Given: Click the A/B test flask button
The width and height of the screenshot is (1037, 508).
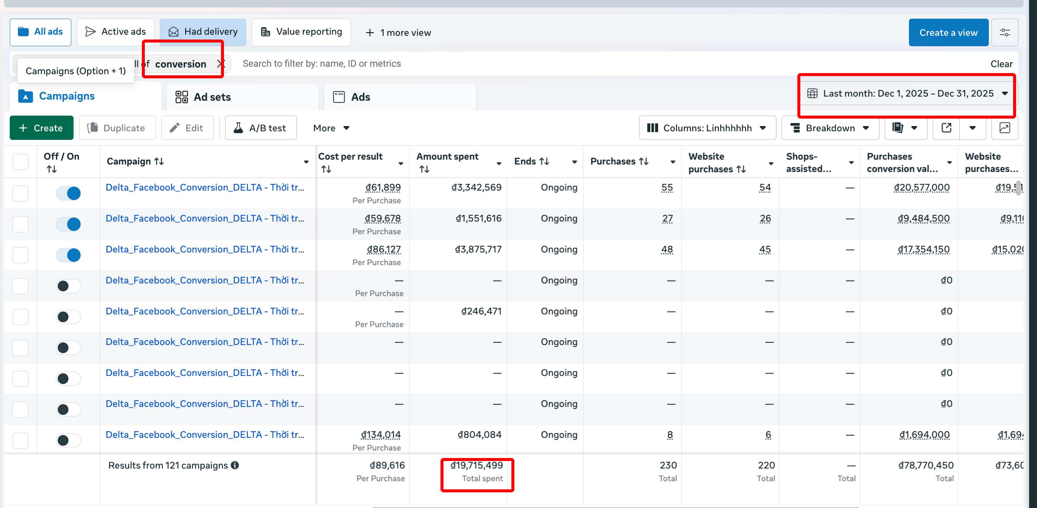Looking at the screenshot, I should point(261,128).
